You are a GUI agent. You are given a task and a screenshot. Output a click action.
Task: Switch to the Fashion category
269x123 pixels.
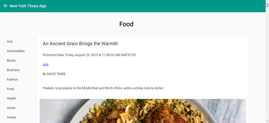tap(12, 80)
